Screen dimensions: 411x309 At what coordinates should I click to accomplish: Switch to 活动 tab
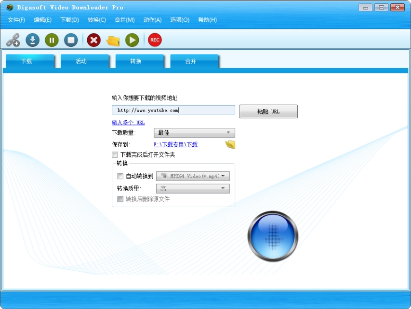[x=85, y=61]
